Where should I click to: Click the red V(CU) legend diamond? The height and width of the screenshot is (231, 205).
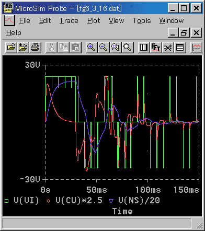coord(49,201)
